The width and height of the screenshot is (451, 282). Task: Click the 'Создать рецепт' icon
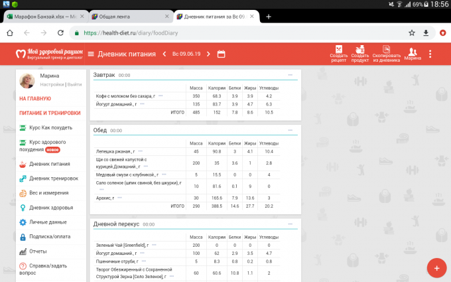338,51
